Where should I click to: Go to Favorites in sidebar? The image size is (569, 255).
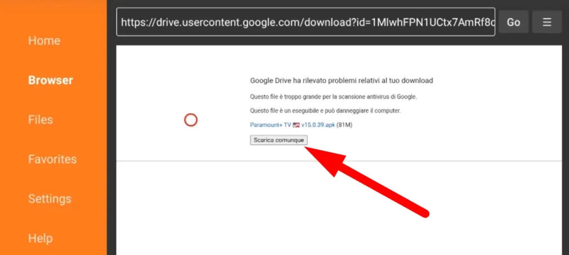click(53, 160)
